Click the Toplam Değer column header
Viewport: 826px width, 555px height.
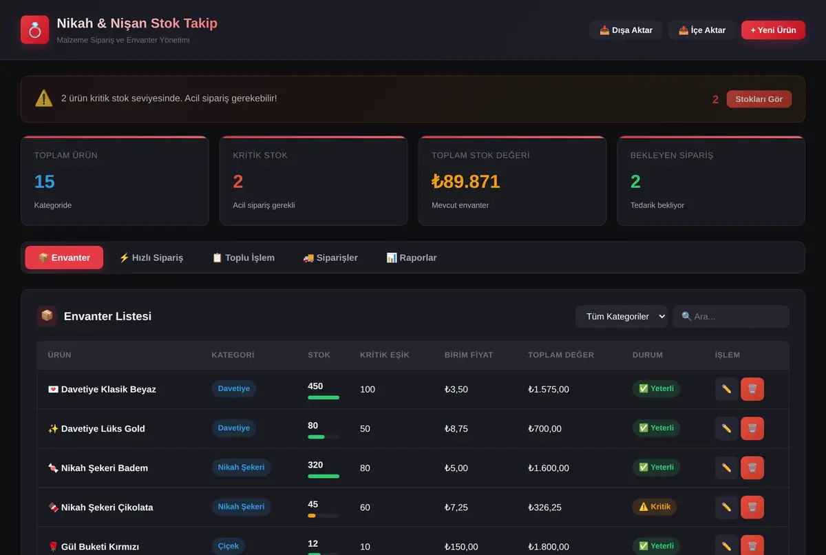[x=561, y=355]
